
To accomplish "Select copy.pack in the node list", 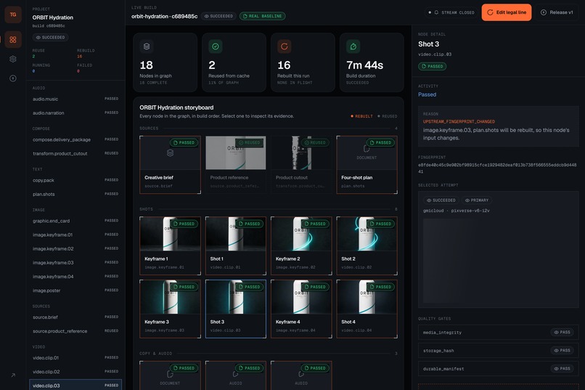I will point(75,180).
